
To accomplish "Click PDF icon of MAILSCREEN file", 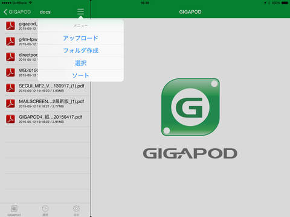I will click(x=10, y=104).
